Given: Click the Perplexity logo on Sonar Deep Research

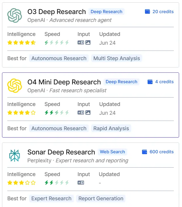Looking at the screenshot, I should click(15, 156).
